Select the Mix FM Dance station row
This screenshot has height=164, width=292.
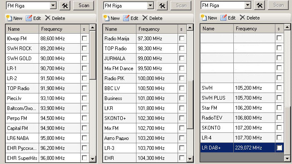145,69
